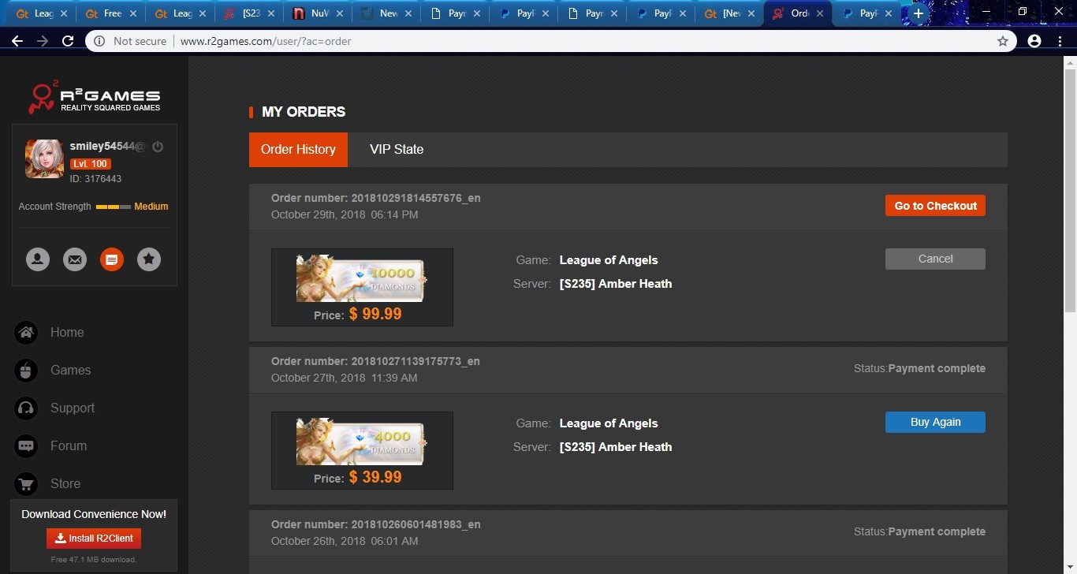
Task: Click the star favorites icon
Action: coord(149,259)
